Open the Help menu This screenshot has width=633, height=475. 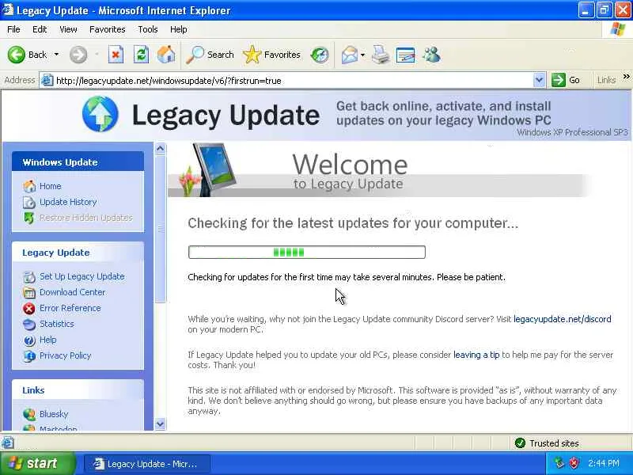(179, 29)
